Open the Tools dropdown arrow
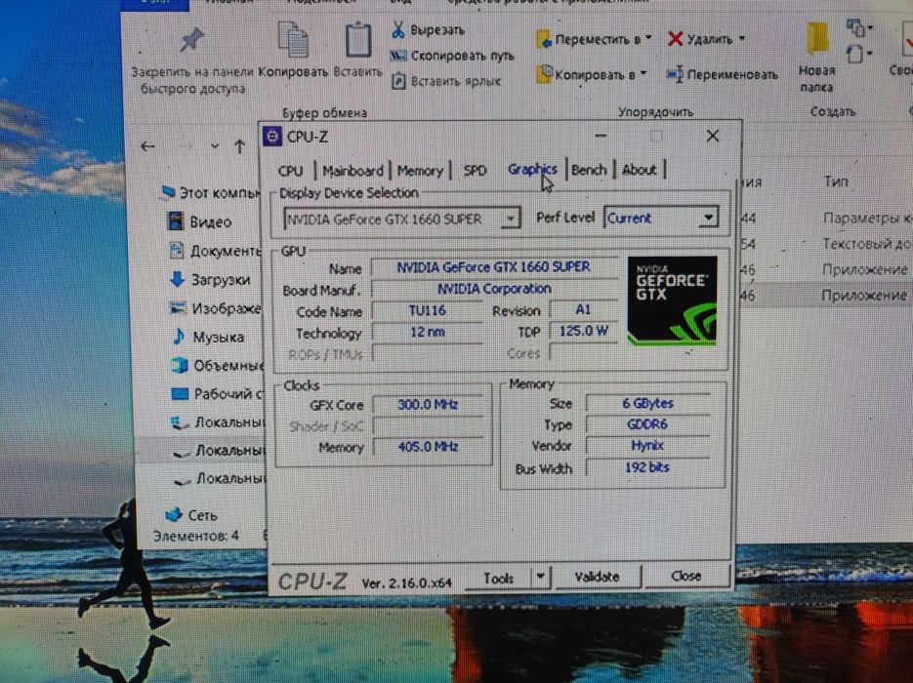Image resolution: width=913 pixels, height=683 pixels. pos(540,577)
